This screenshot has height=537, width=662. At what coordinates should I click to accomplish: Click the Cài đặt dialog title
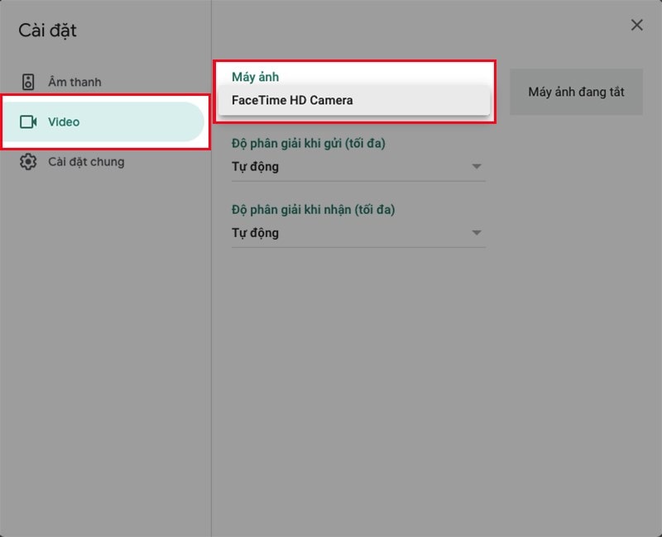[47, 31]
